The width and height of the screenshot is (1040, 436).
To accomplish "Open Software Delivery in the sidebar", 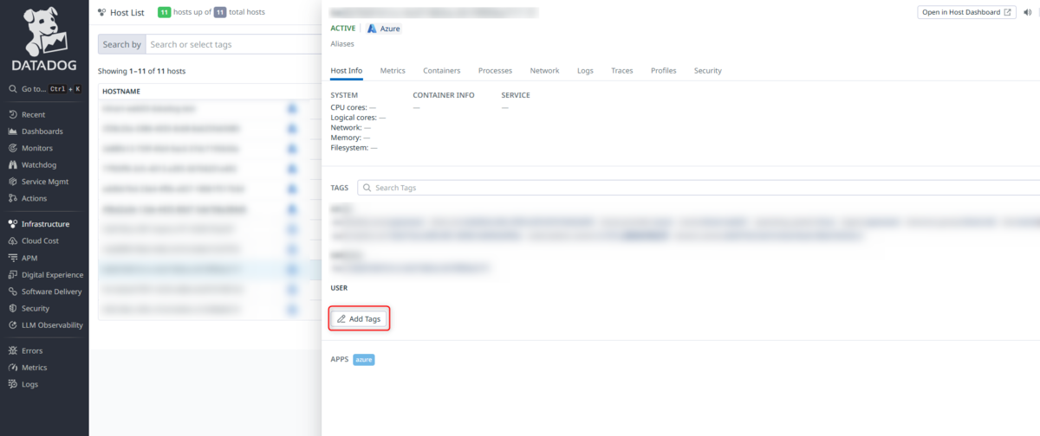I will tap(51, 292).
